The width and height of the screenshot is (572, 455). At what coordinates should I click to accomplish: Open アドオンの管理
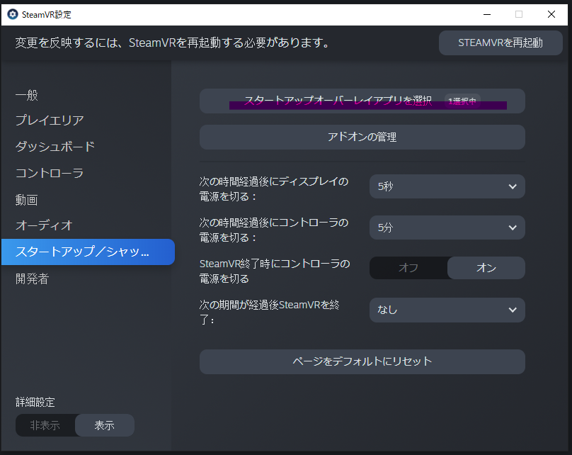[x=362, y=136]
